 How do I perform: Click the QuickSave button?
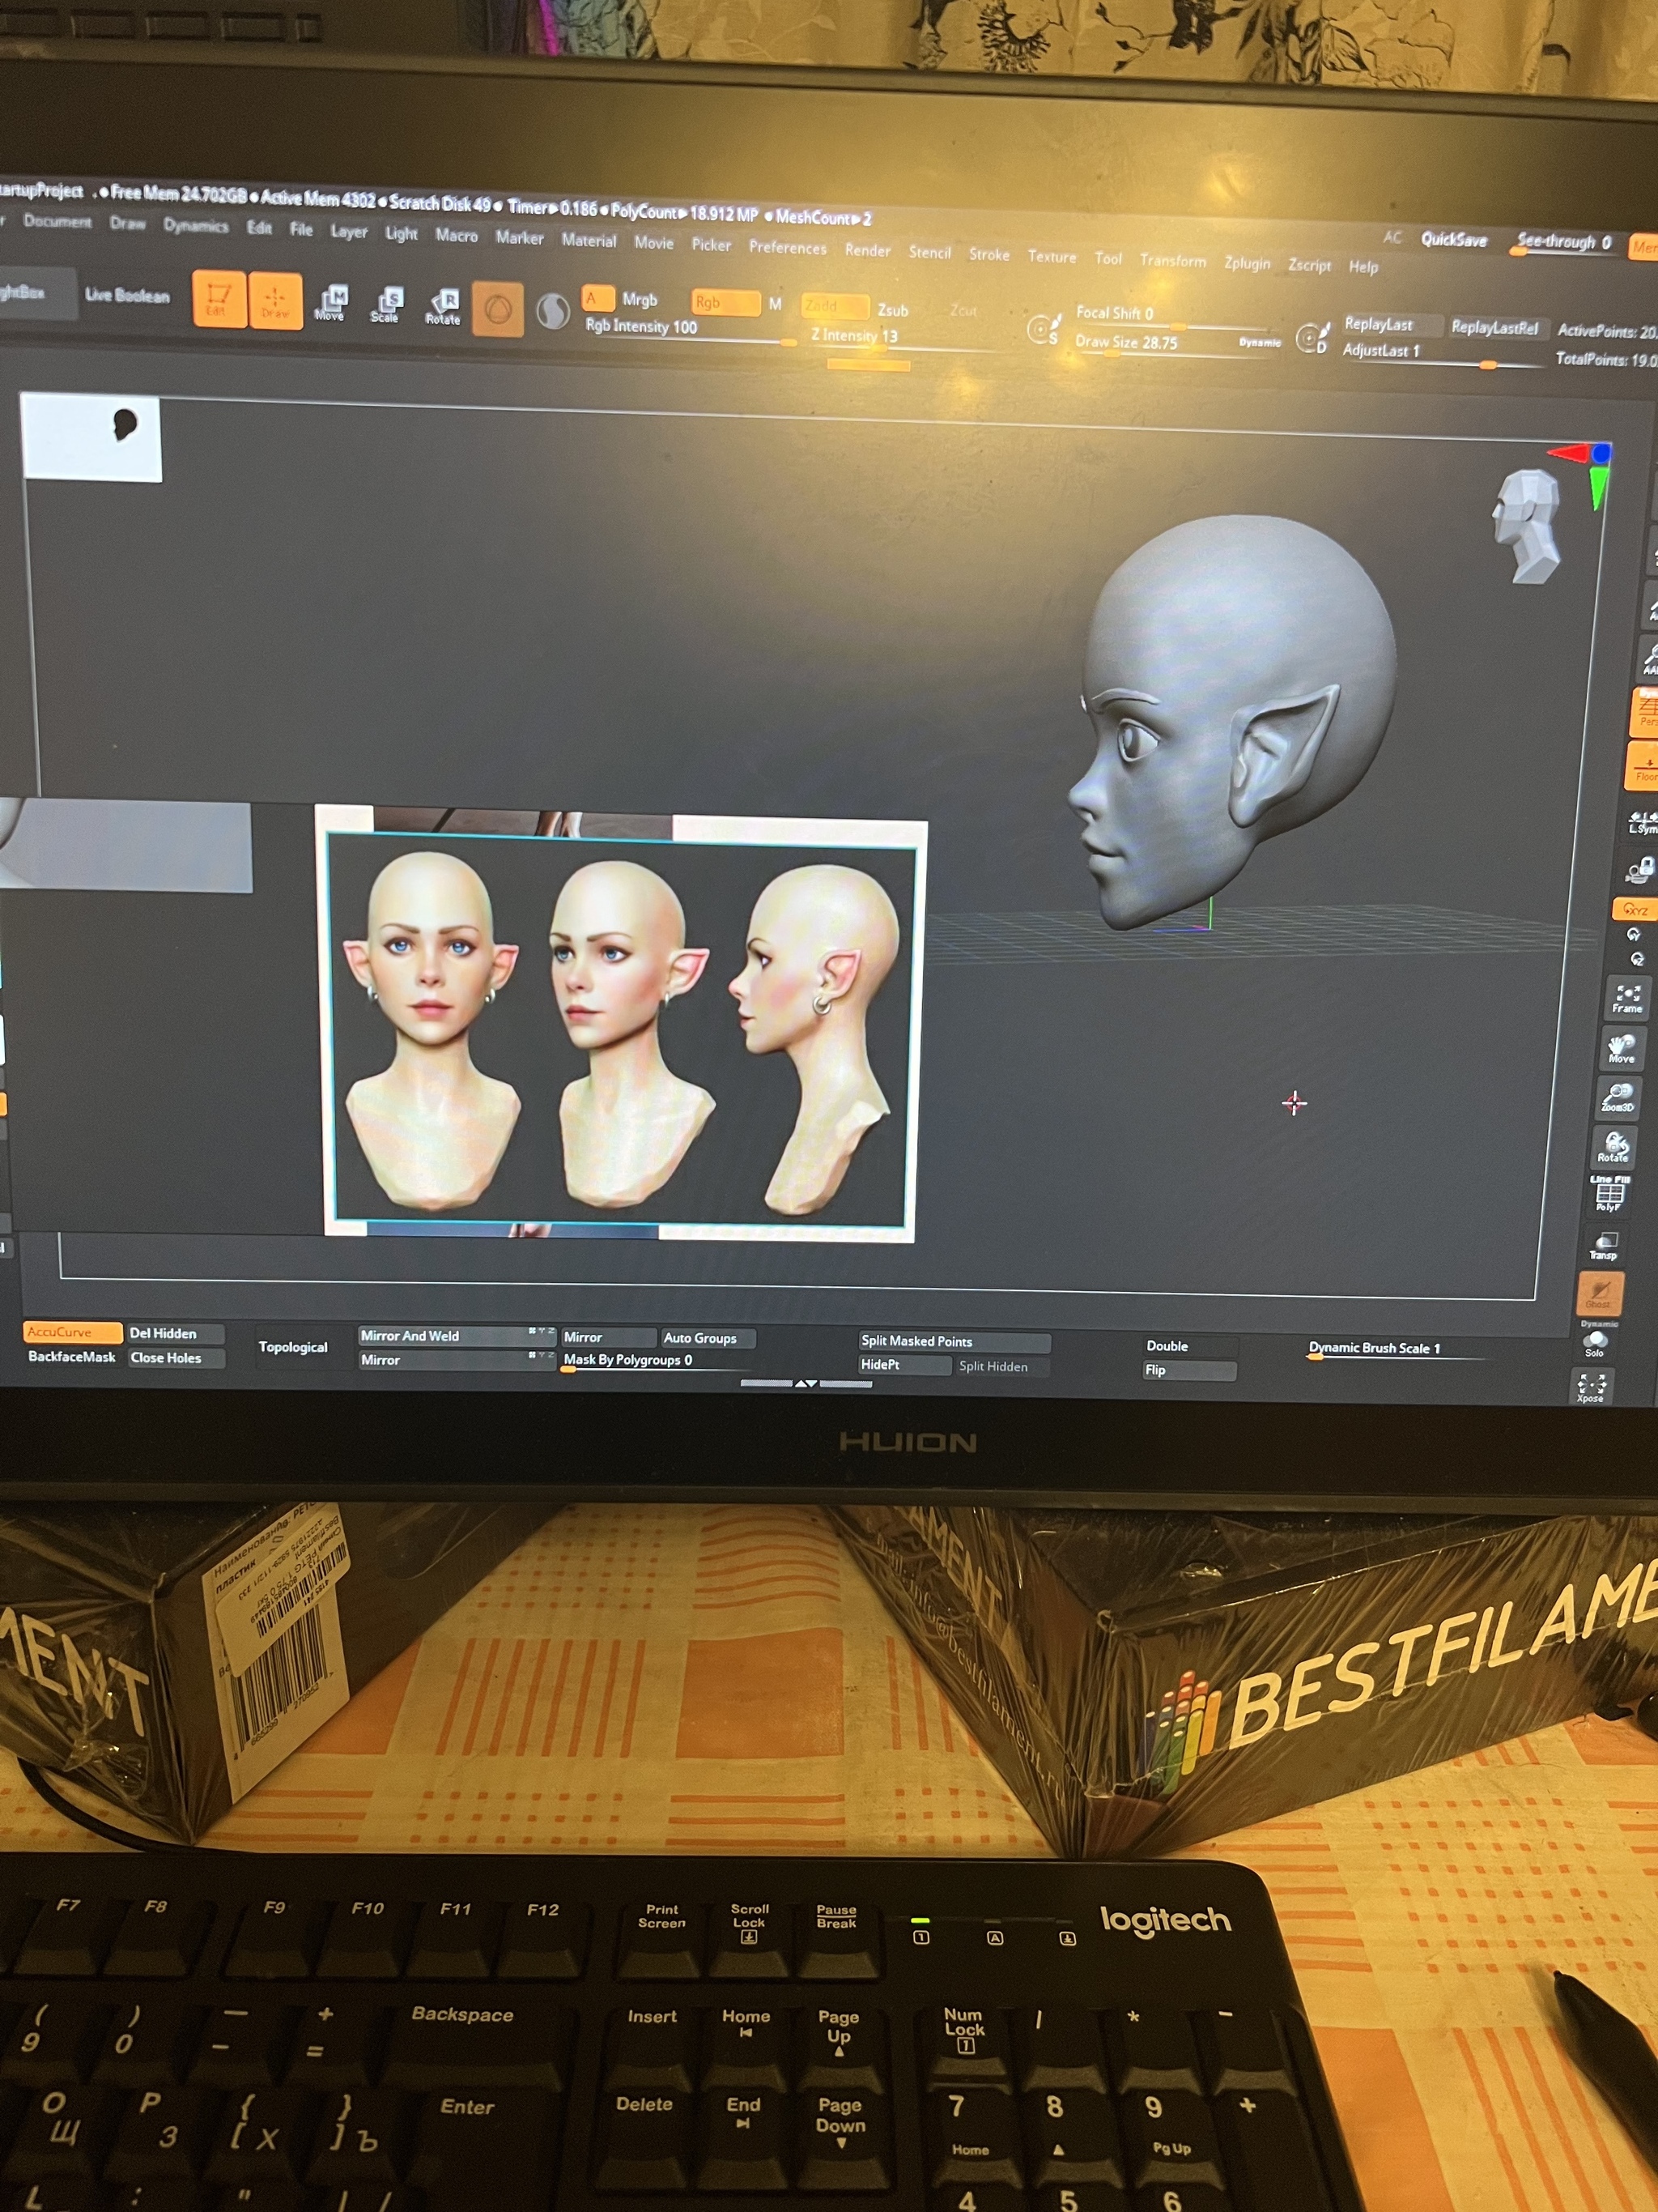click(1454, 240)
